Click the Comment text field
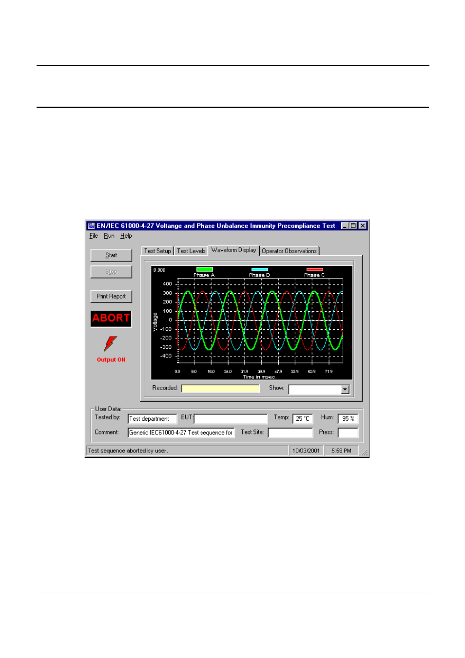This screenshot has height=658, width=465. (181, 432)
